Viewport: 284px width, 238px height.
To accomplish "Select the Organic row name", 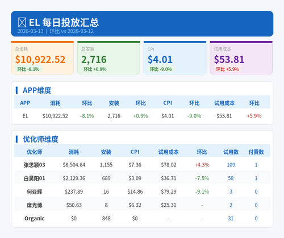I will (35, 219).
